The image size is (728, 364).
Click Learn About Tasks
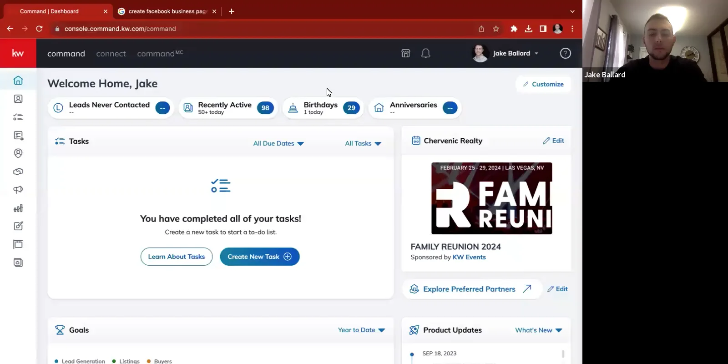pos(177,257)
